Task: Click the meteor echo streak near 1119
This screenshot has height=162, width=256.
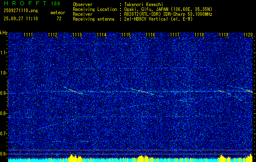Action: coord(225,92)
